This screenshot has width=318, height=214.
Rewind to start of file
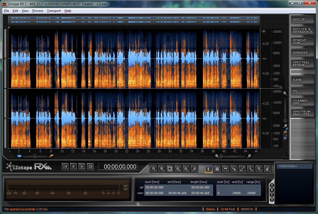65,167
